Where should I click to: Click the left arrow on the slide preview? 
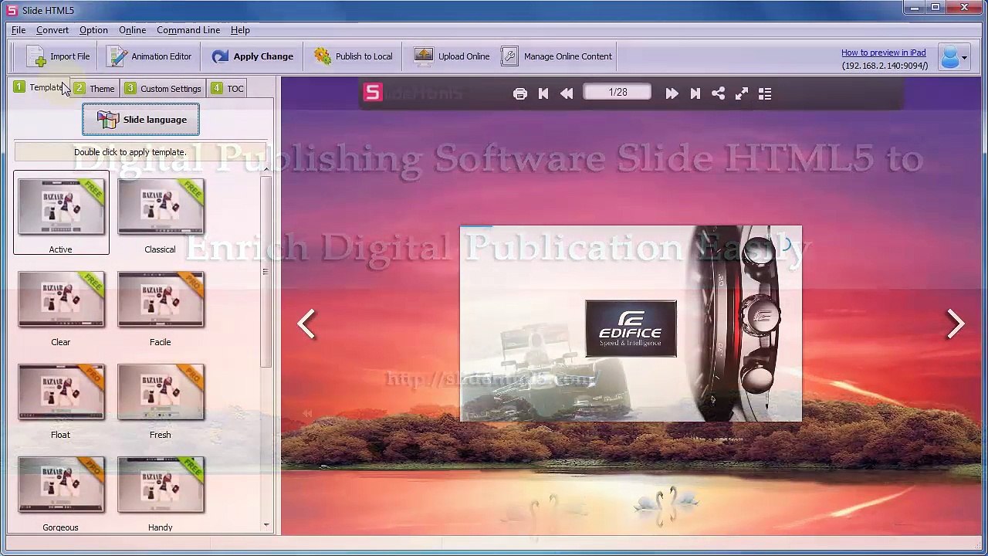(x=306, y=324)
